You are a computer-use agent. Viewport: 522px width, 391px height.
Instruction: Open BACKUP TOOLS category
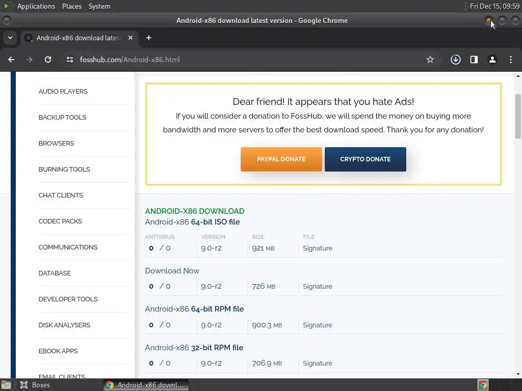[x=62, y=118]
